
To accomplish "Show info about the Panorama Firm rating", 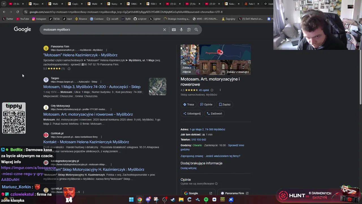I will [x=69, y=69].
